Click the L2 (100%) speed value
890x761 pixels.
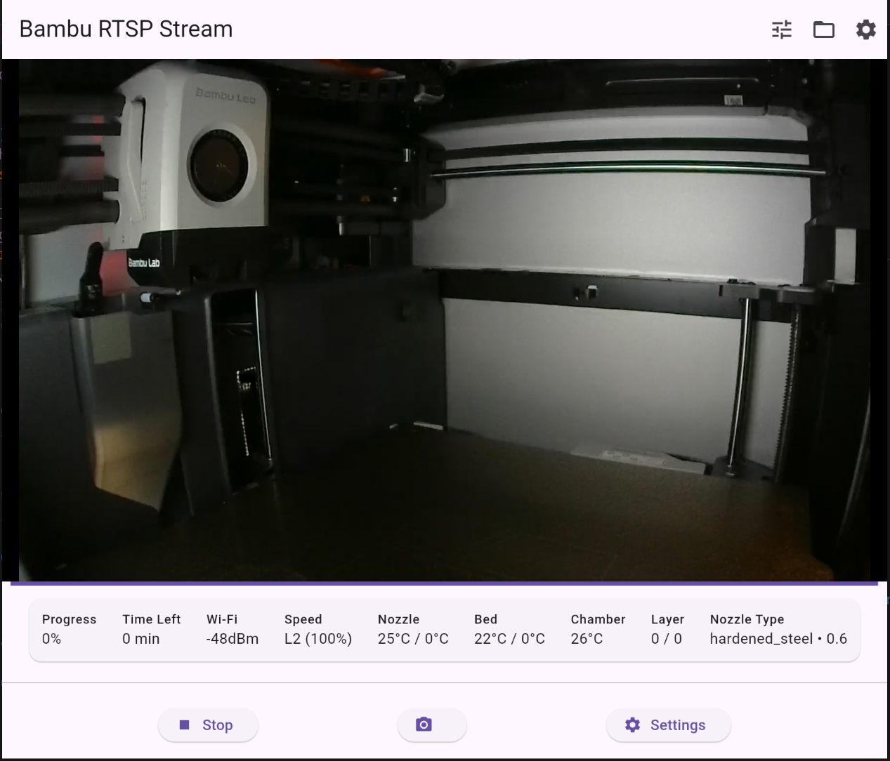coord(318,639)
